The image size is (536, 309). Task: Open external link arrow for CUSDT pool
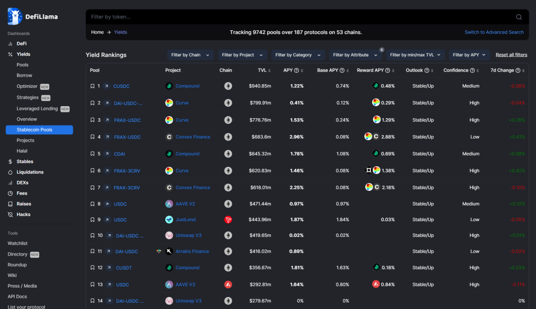(109, 268)
